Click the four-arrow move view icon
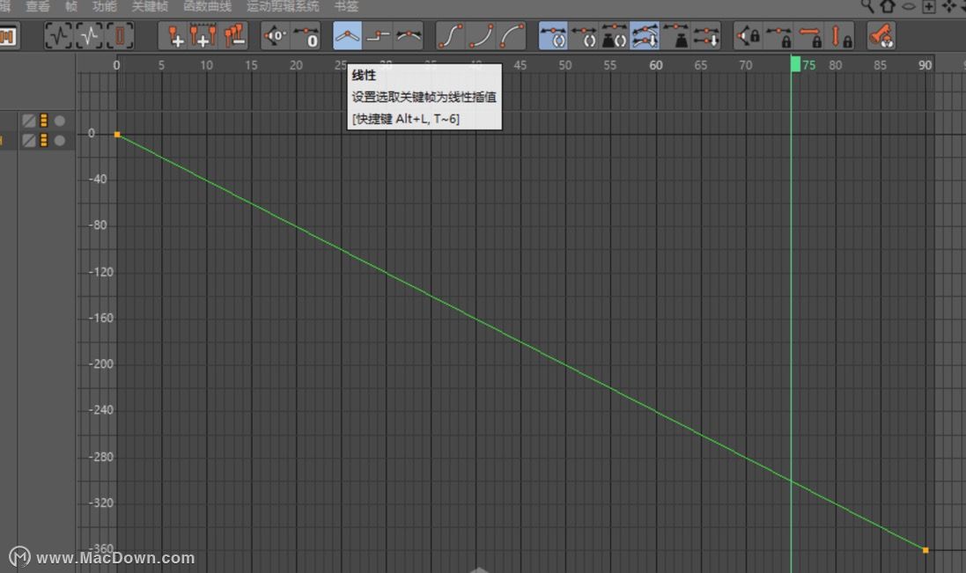The height and width of the screenshot is (573, 966). click(949, 7)
